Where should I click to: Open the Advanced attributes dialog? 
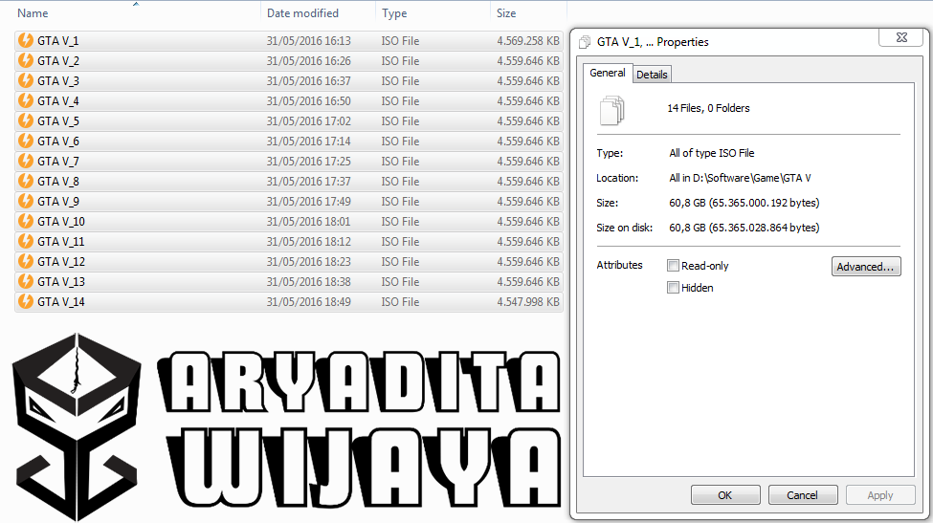pos(866,267)
